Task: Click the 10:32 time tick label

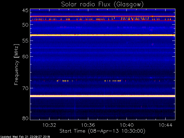Action: click(49, 125)
